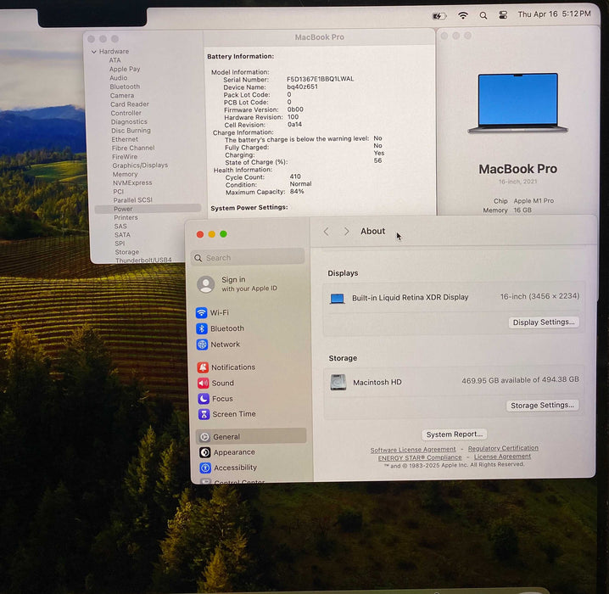Select Diagnostics in System Information sidebar
609x594 pixels.
coord(129,122)
